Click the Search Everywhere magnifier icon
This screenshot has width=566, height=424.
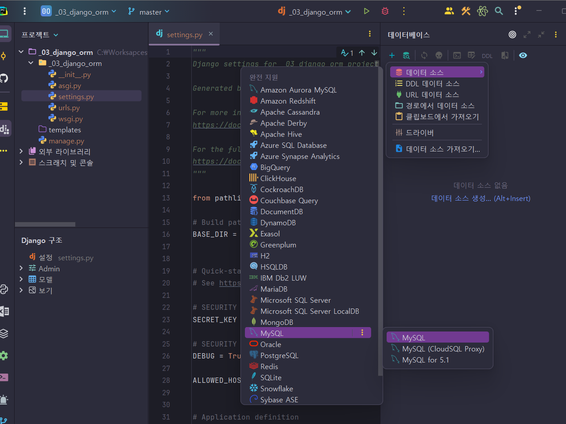tap(499, 12)
